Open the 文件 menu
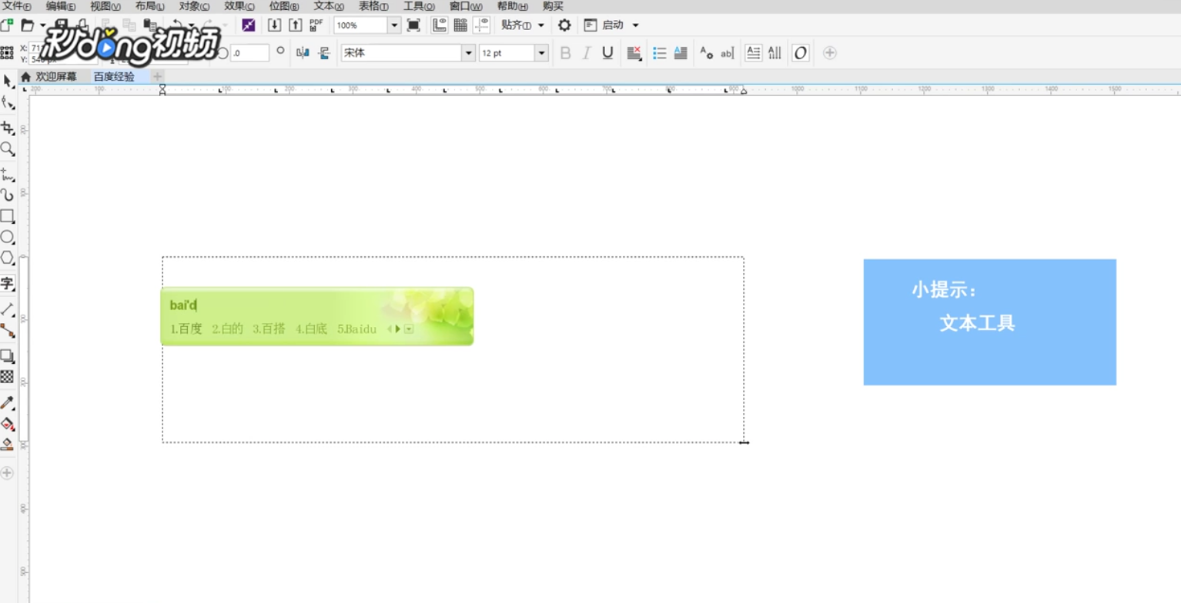 coord(17,6)
